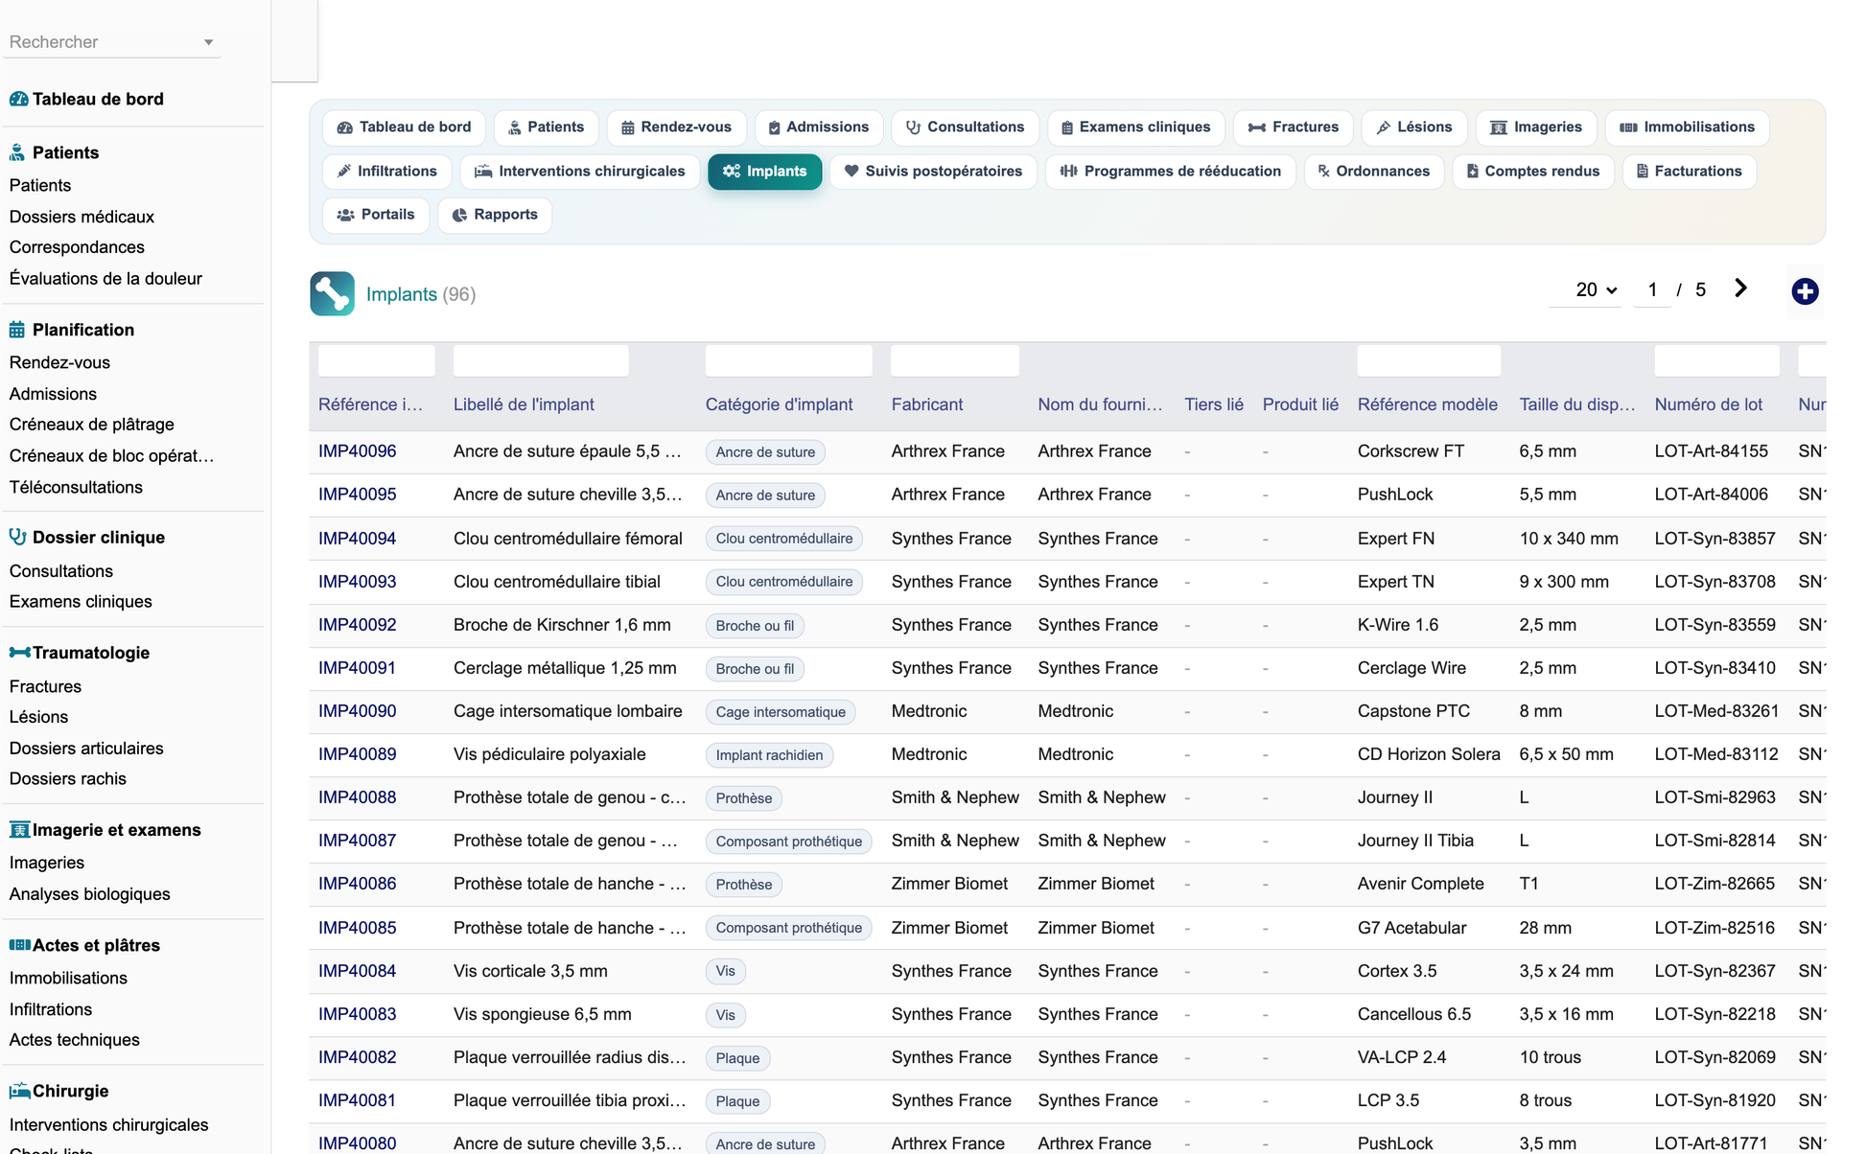The width and height of the screenshot is (1866, 1154).
Task: Click the Cage intersomatique category badge
Action: [x=781, y=712]
